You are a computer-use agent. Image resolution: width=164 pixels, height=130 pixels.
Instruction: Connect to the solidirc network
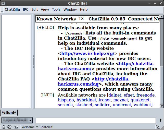[x=103, y=105]
